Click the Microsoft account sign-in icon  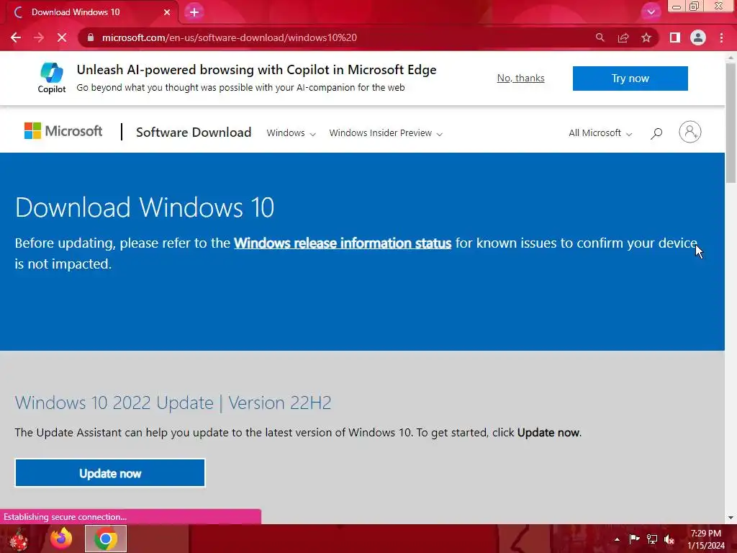(690, 132)
